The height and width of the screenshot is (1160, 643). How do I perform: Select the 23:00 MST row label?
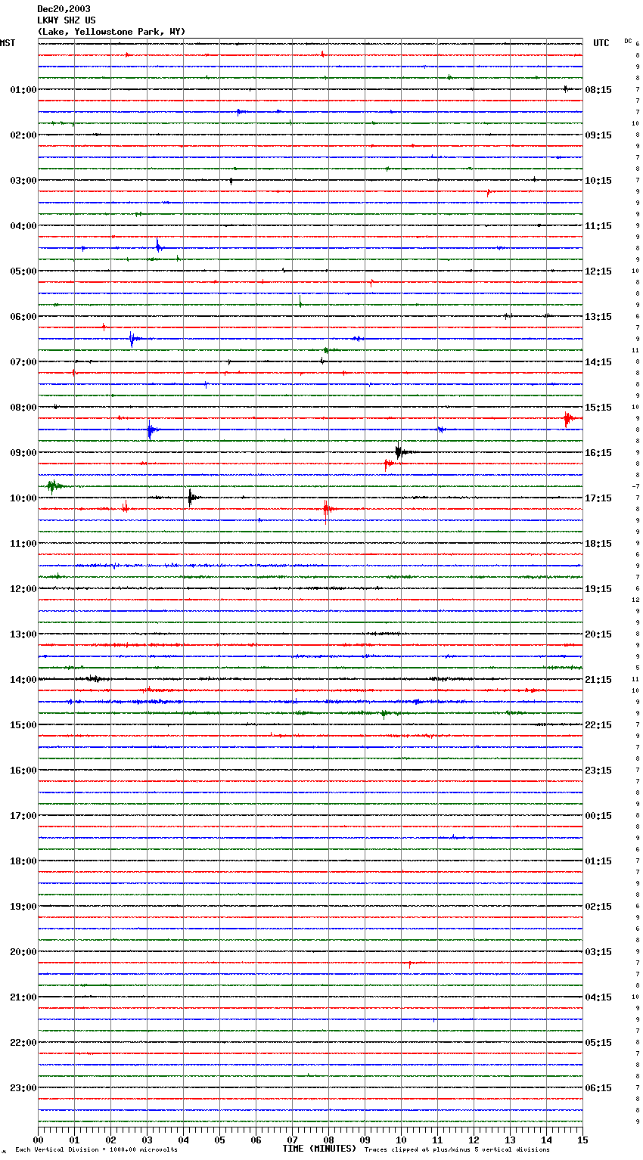tap(23, 1088)
